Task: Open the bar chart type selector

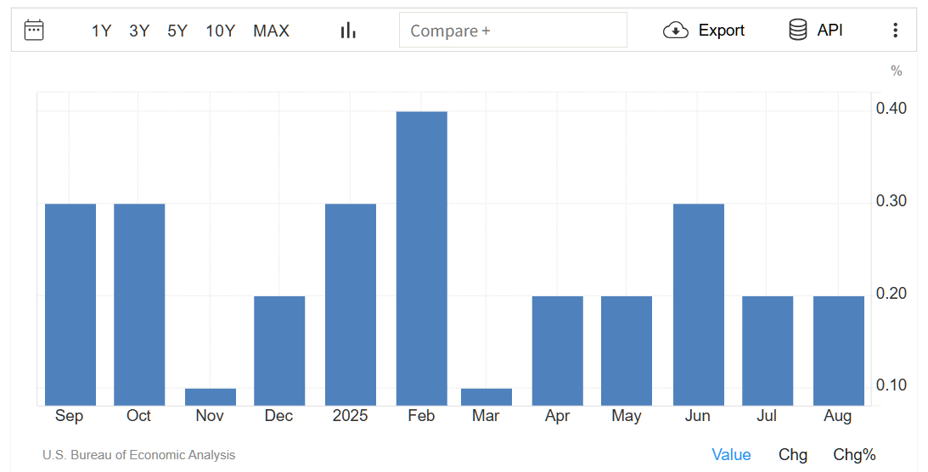Action: click(348, 31)
